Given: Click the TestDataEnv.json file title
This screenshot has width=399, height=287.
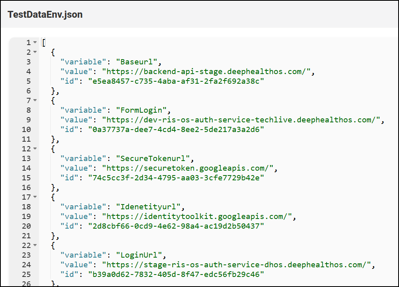Looking at the screenshot, I should 45,14.
